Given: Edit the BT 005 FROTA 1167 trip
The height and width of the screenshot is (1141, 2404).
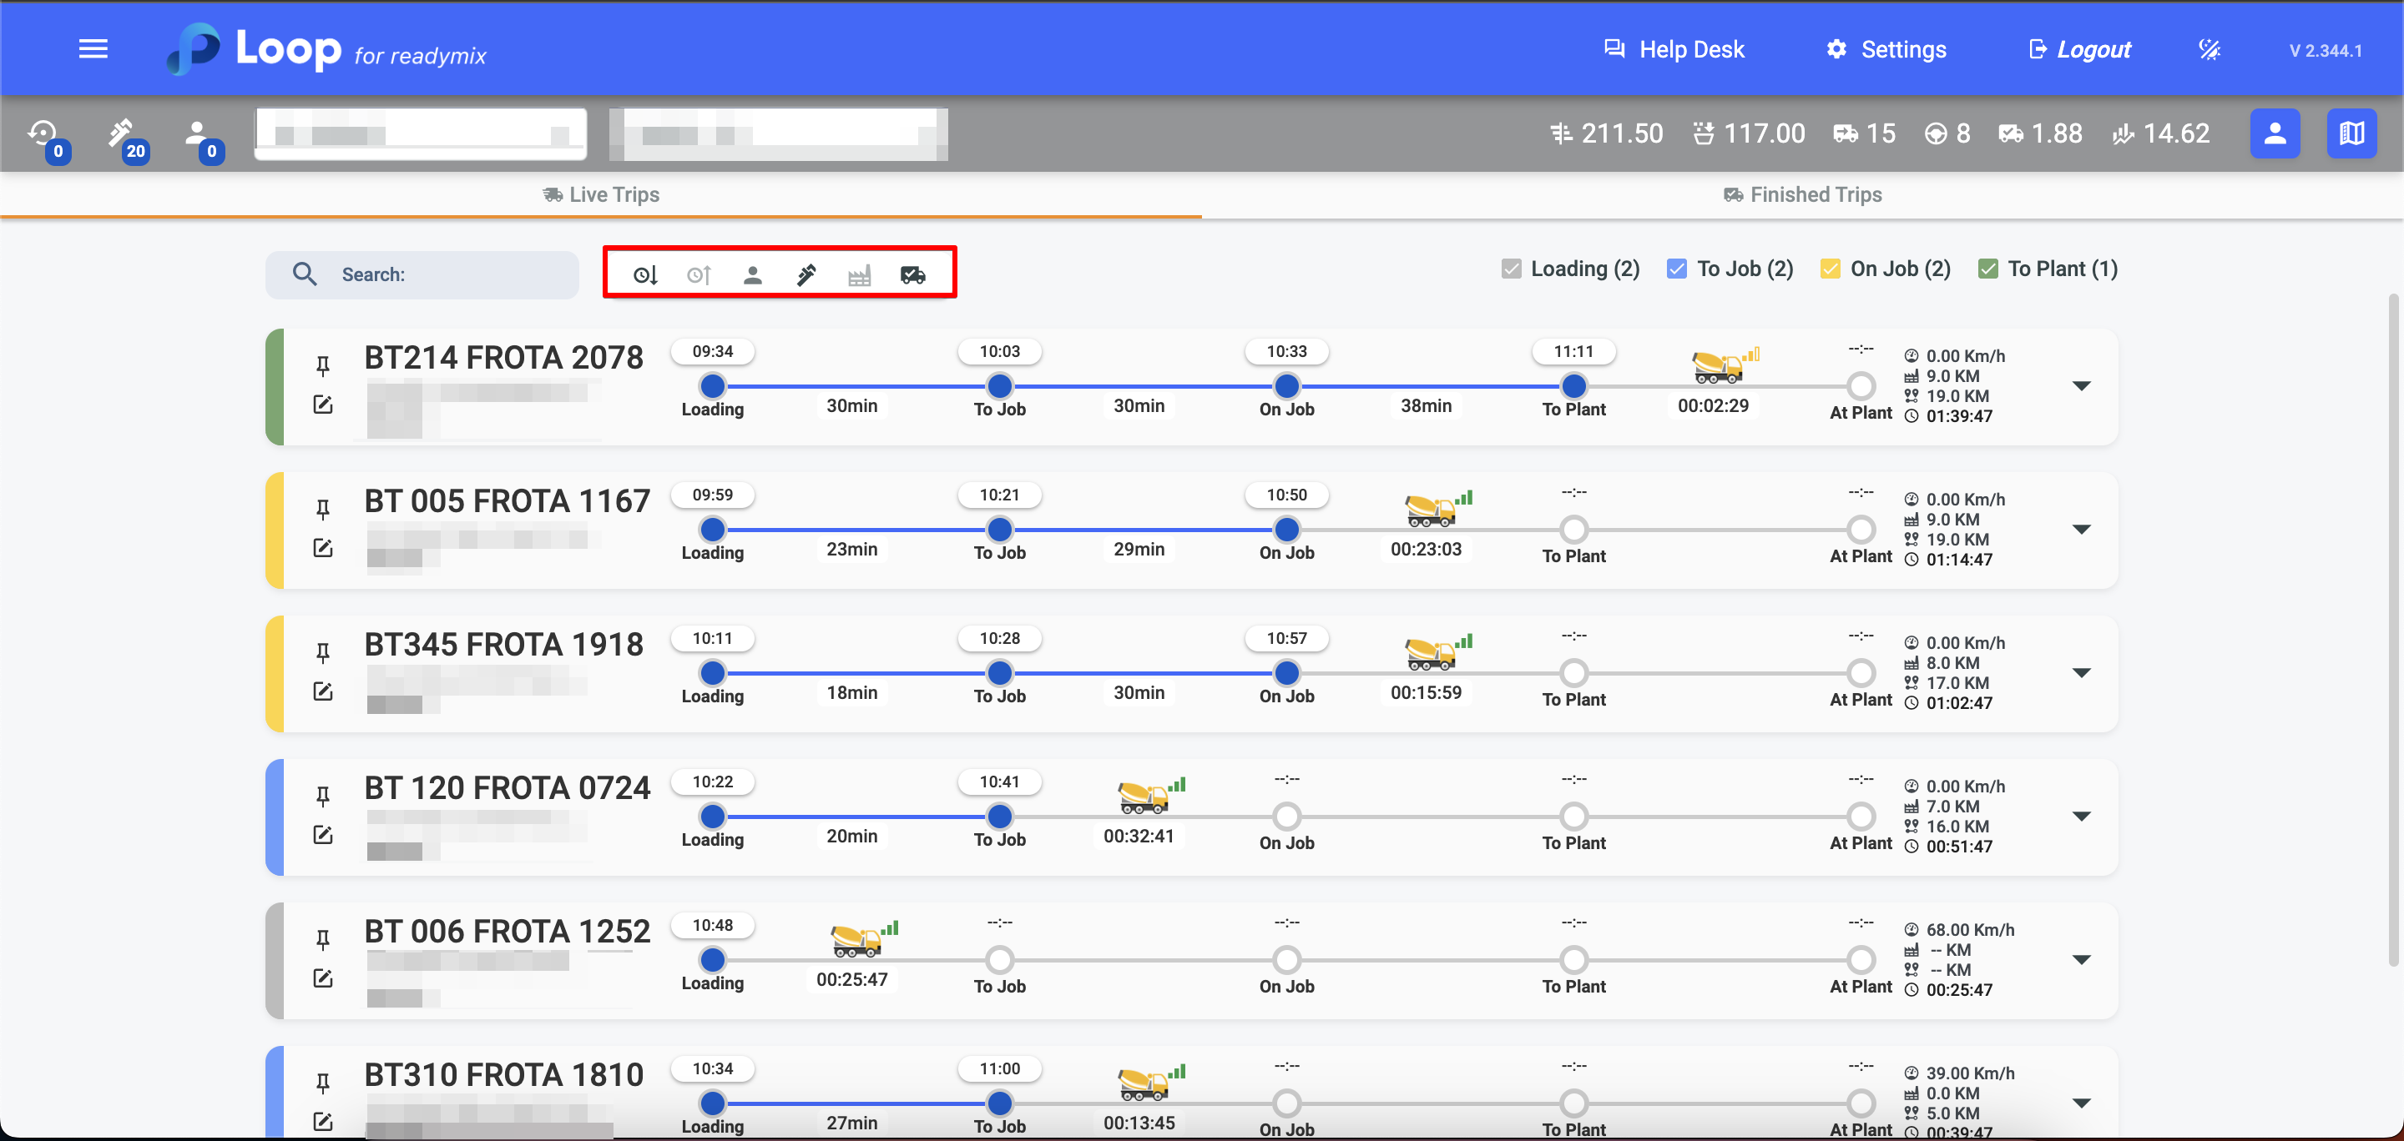Looking at the screenshot, I should (x=323, y=548).
